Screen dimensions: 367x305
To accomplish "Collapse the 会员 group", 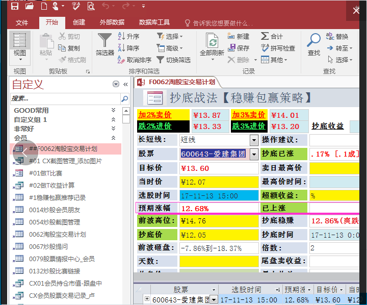I will tap(113, 138).
